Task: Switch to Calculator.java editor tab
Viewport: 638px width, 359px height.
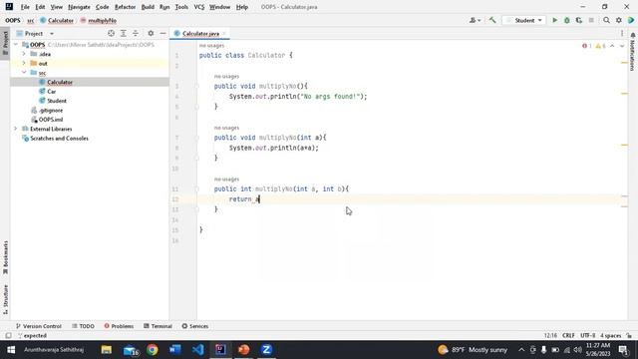Action: click(x=200, y=33)
